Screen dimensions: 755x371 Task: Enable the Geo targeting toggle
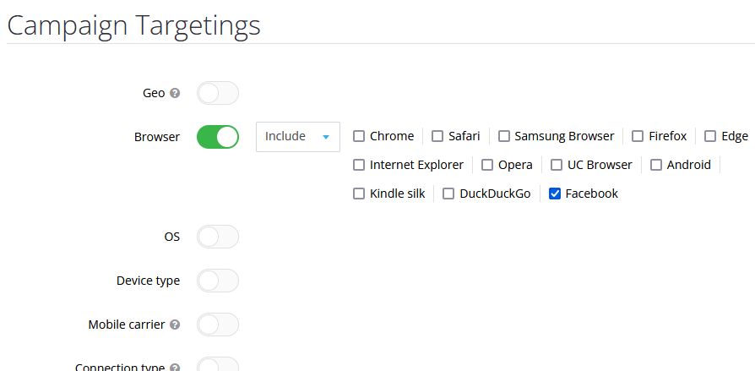click(x=218, y=93)
